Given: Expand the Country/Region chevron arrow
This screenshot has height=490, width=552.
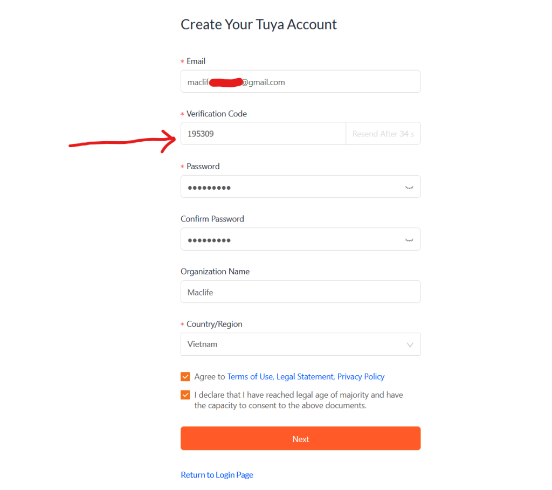Looking at the screenshot, I should 410,344.
